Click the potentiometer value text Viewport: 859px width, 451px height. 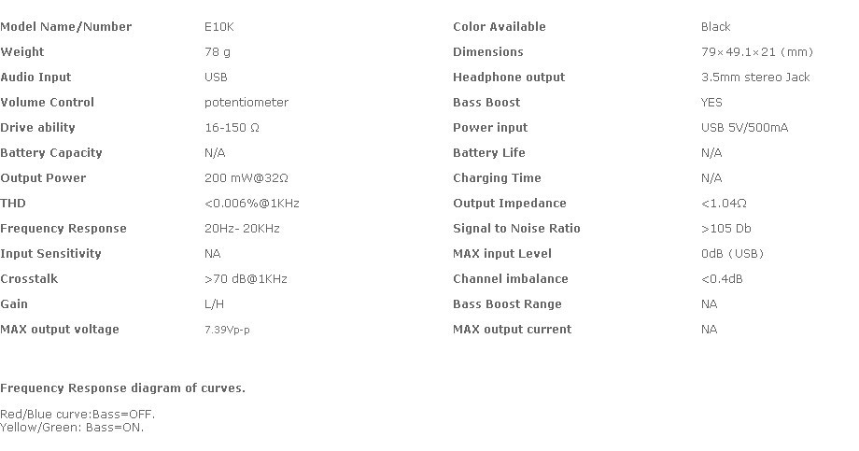(246, 103)
